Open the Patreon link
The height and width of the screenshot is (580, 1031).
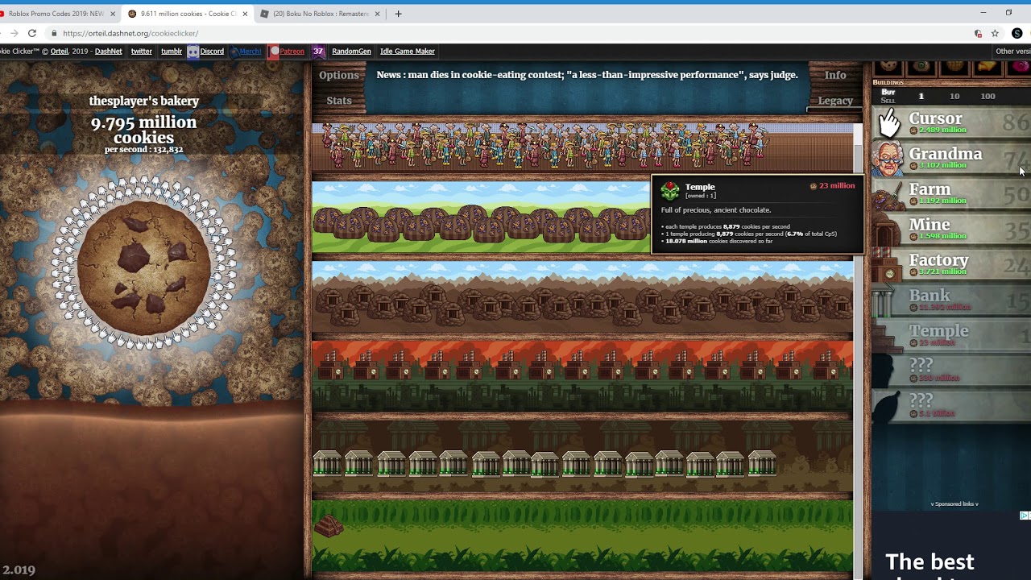[288, 51]
